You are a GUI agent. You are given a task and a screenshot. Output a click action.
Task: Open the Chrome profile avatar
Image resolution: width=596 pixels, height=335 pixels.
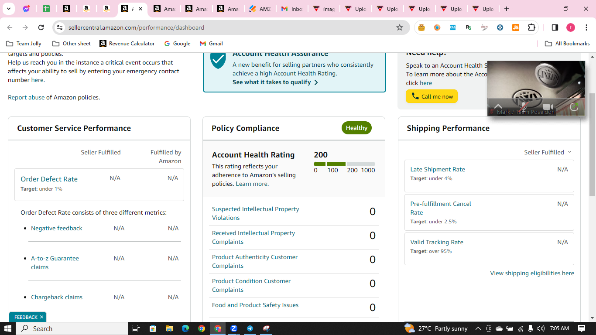pos(571,27)
